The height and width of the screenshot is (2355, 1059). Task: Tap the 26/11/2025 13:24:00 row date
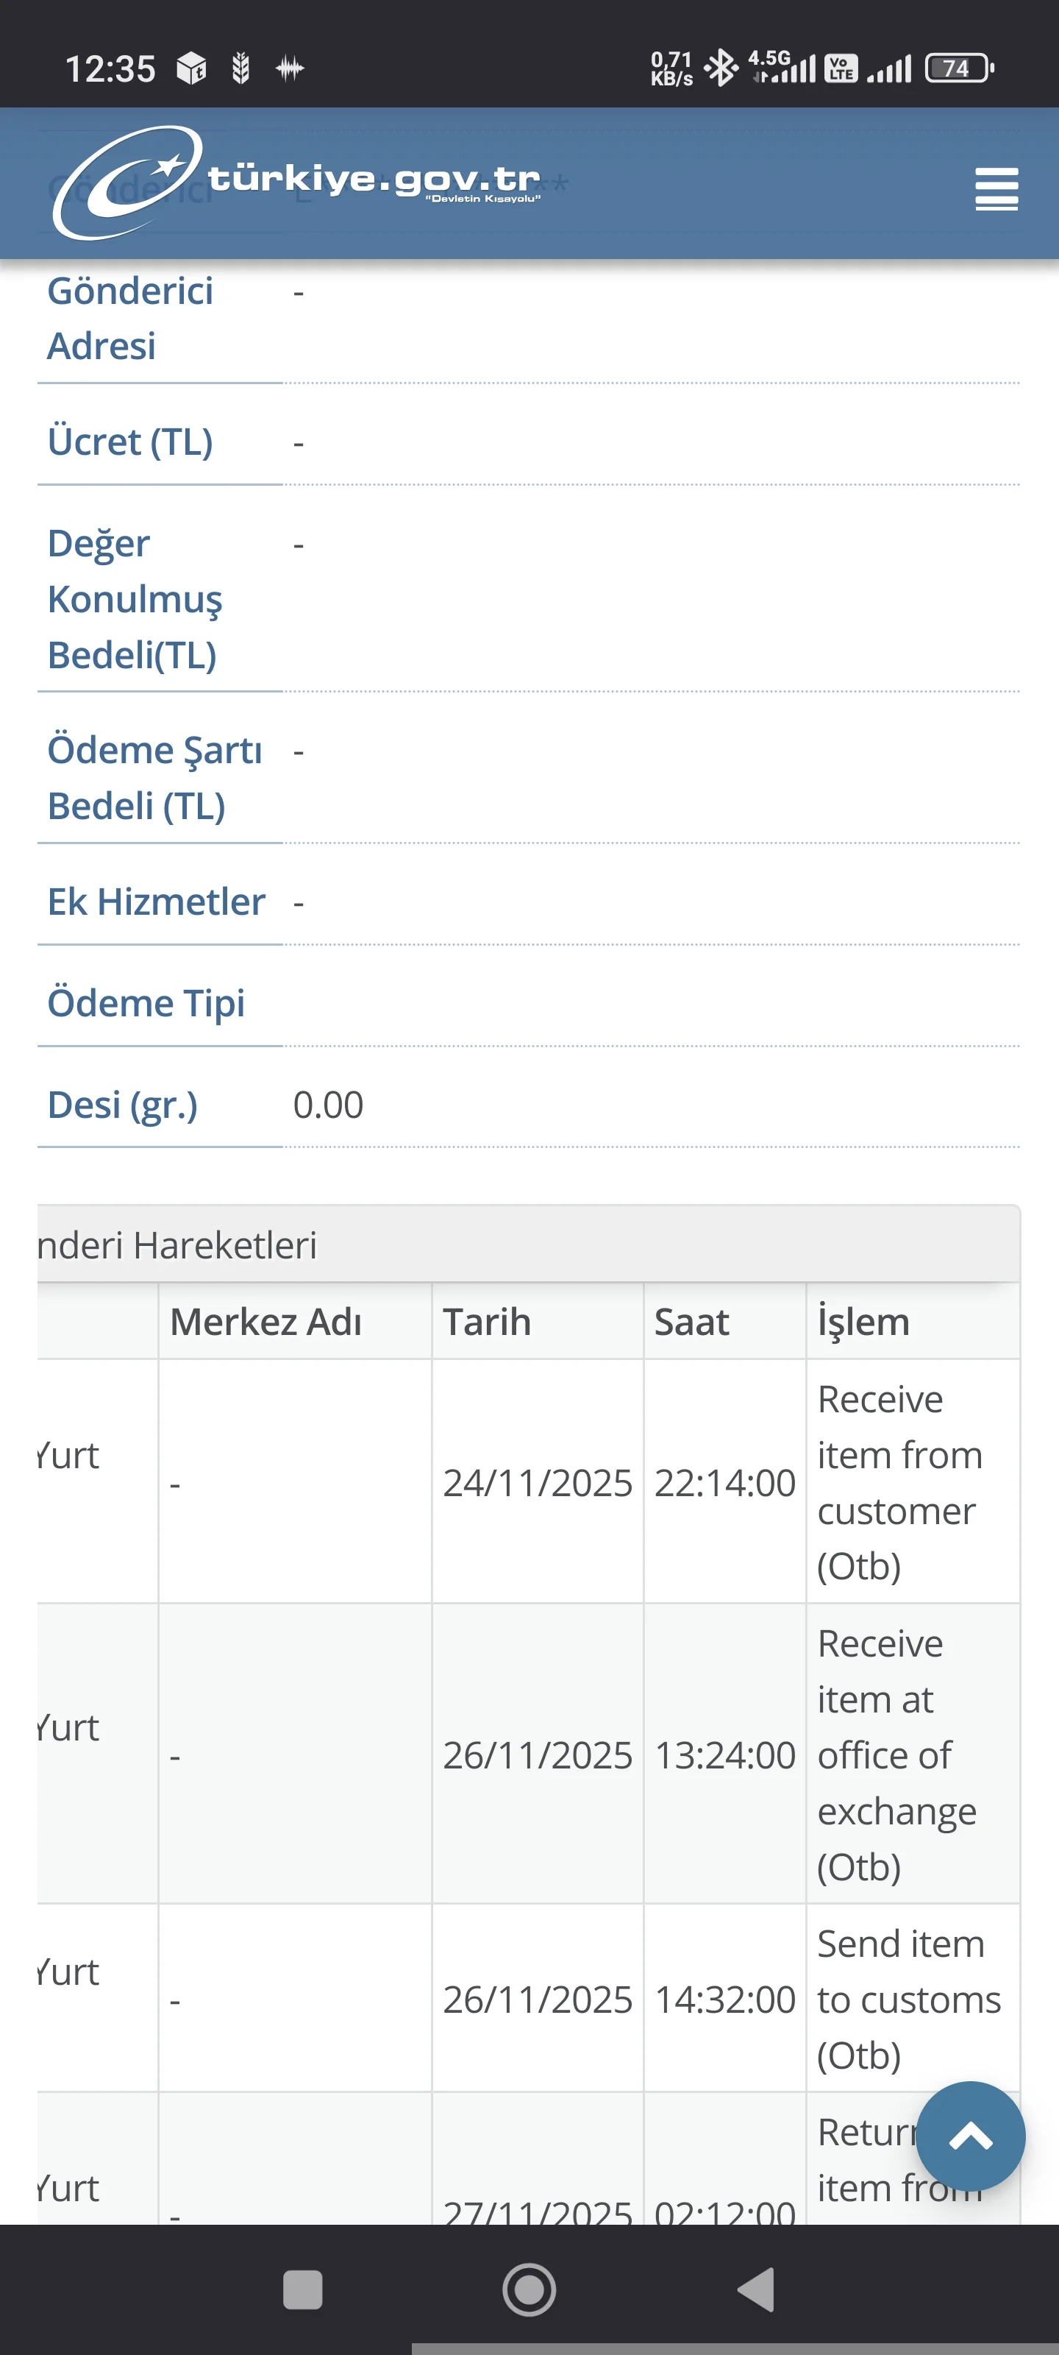click(x=538, y=1755)
